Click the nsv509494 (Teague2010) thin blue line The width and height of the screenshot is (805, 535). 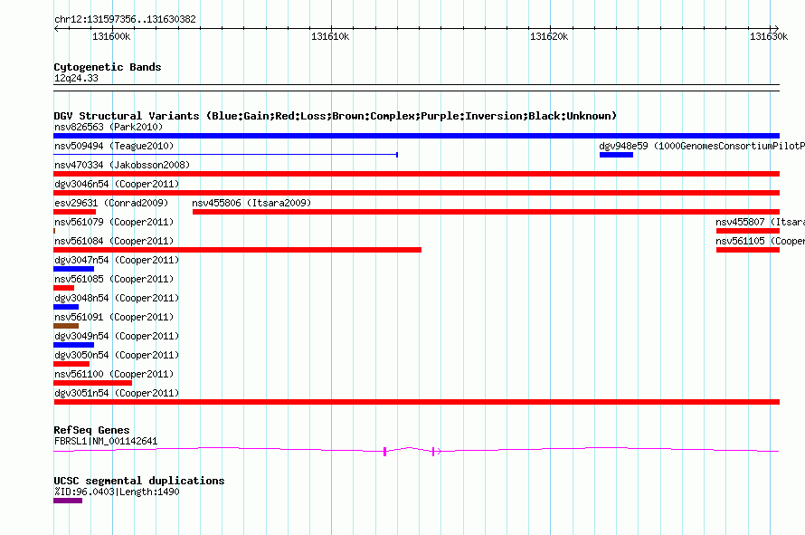click(x=225, y=154)
